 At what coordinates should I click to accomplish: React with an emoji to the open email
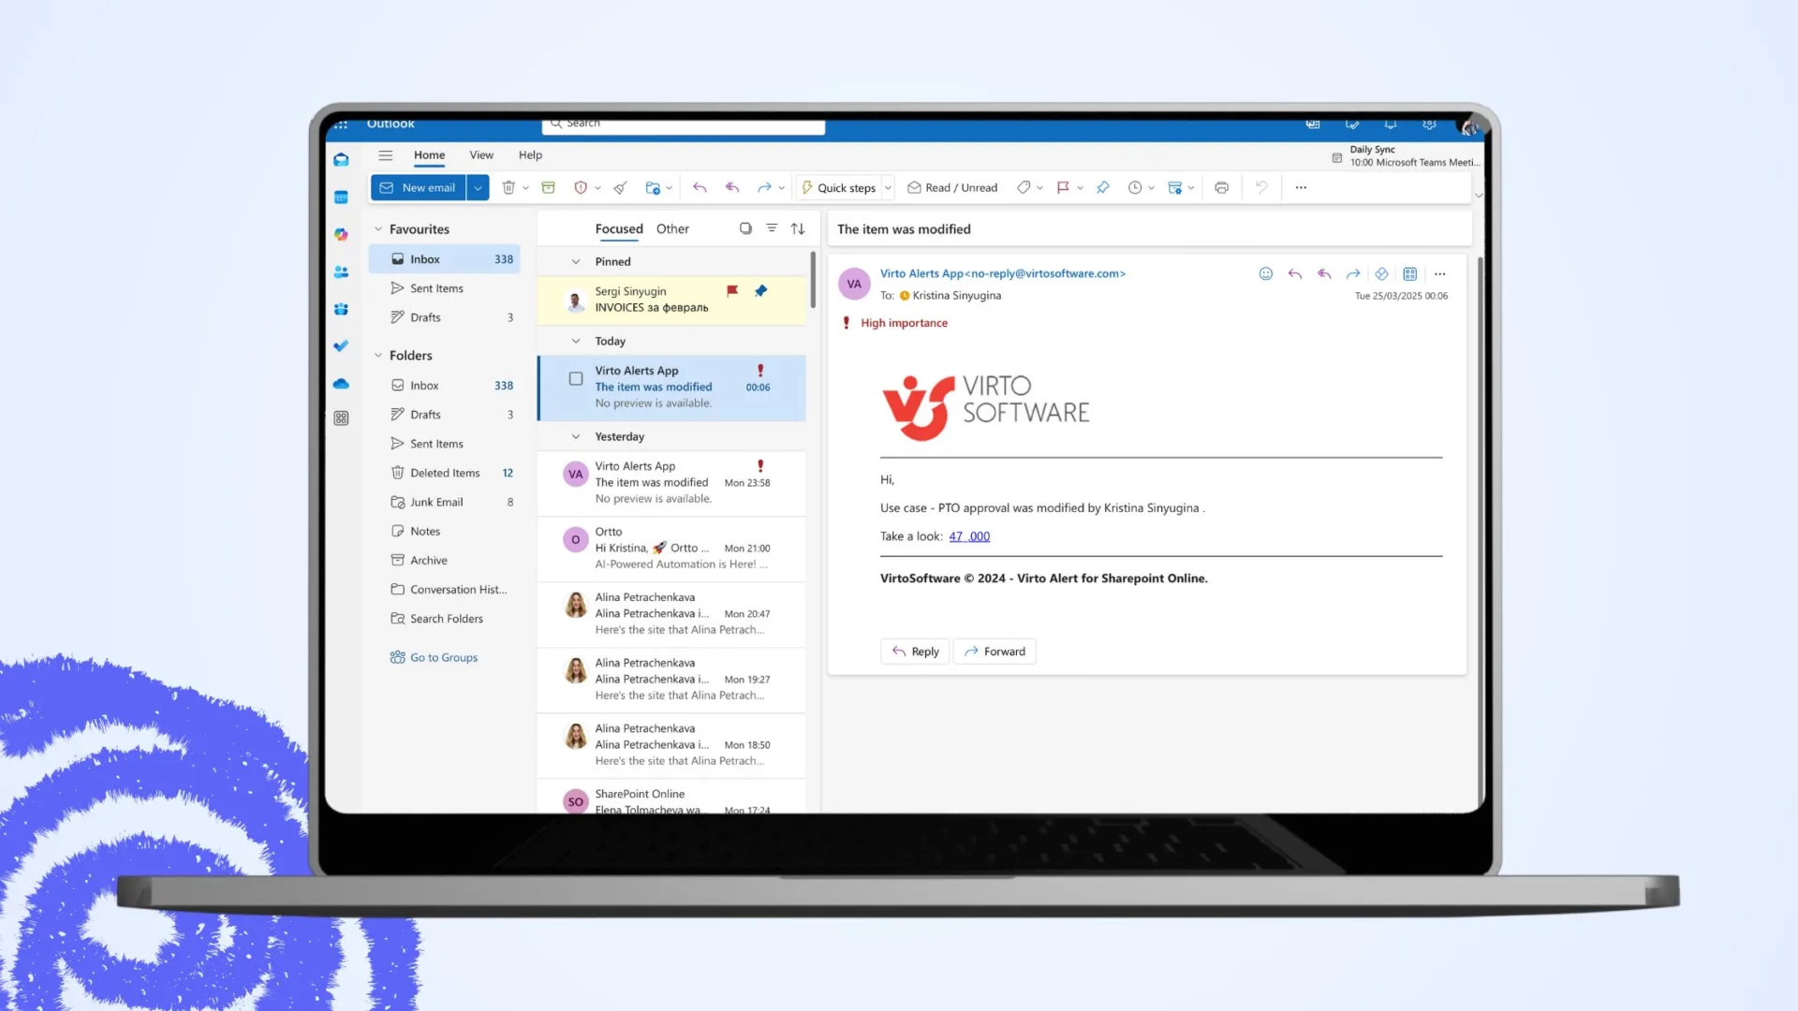(x=1266, y=273)
